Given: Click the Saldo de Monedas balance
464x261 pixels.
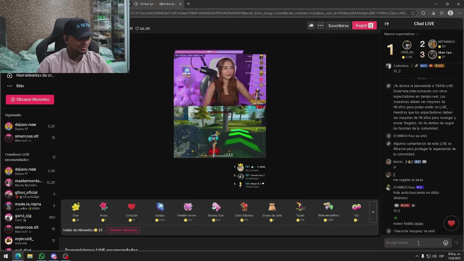Looking at the screenshot, I should (x=83, y=230).
